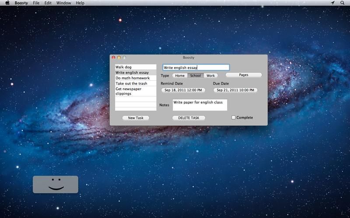Viewport: 350px width, 218px height.
Task: Click the smiley face widget on desktop
Action: [56, 184]
